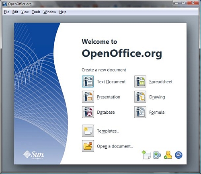Click the Open a document... label
This screenshot has width=201, height=174.
click(x=115, y=146)
